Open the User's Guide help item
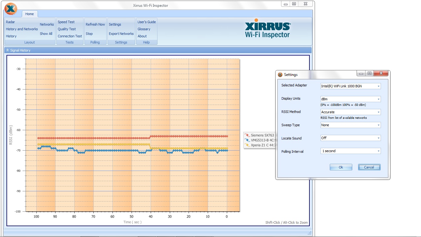The image size is (421, 237). pyautogui.click(x=147, y=22)
